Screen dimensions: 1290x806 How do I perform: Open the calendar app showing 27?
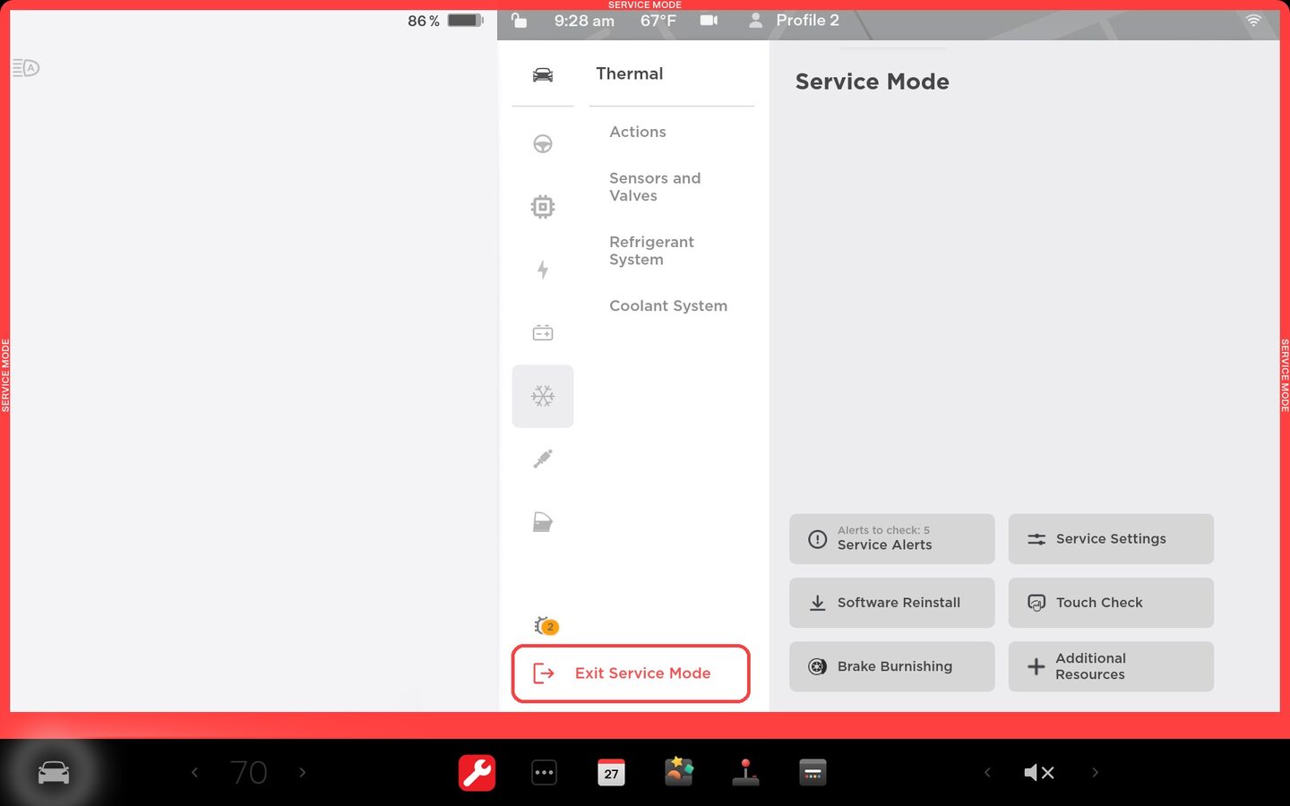pos(611,772)
